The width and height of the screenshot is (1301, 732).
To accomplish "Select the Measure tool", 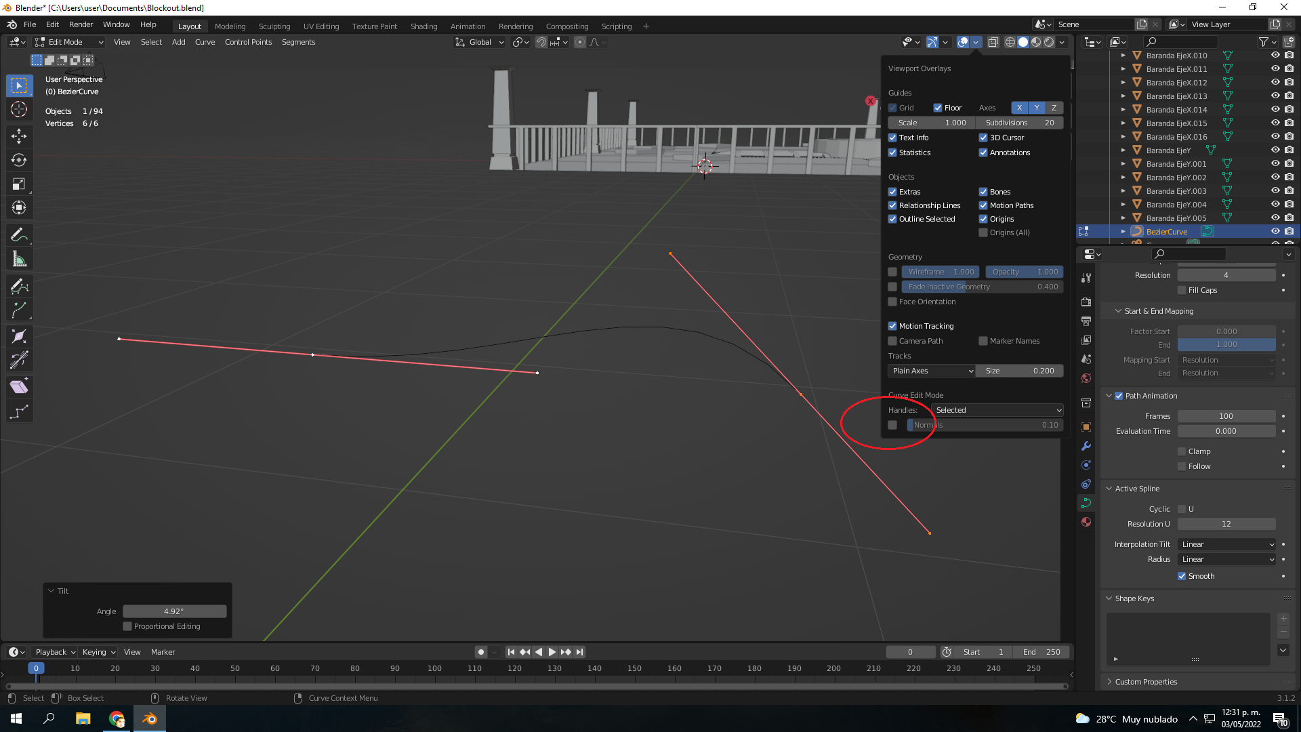I will point(19,259).
